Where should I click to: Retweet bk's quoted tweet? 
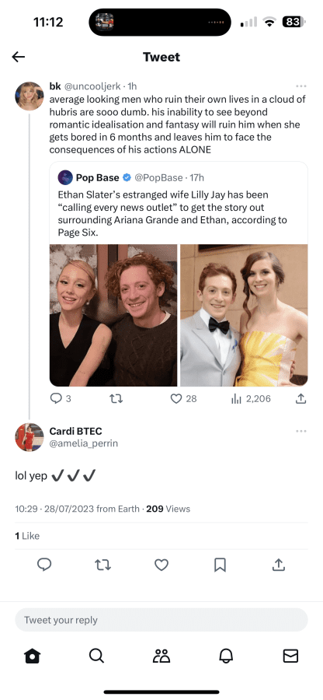pyautogui.click(x=116, y=399)
